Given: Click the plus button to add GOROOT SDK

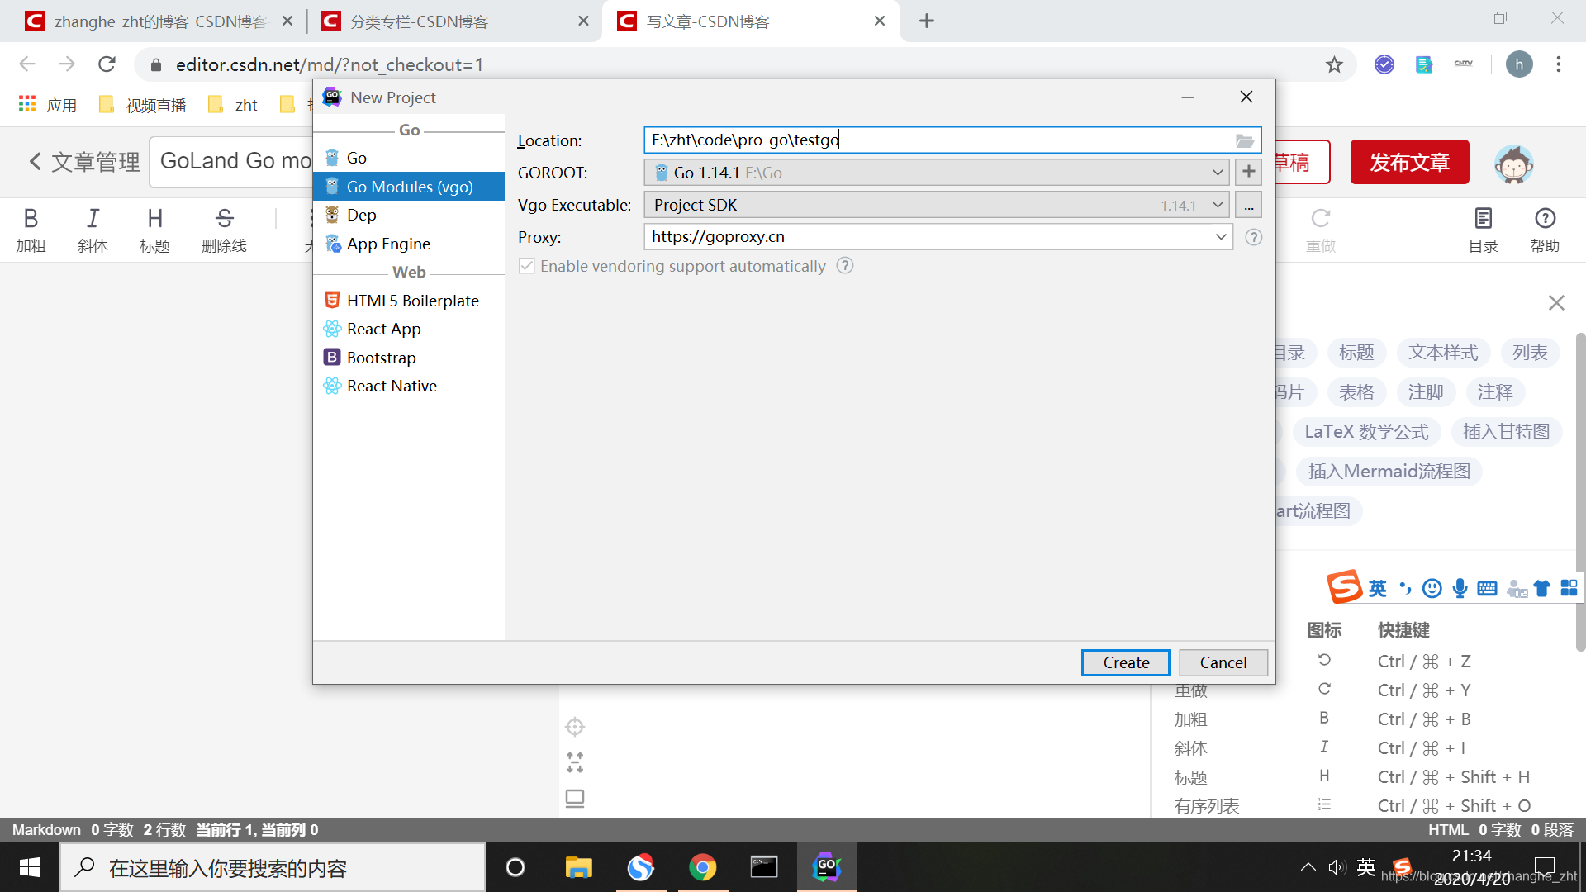Looking at the screenshot, I should [1248, 172].
